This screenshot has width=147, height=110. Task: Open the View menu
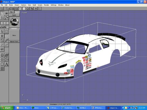click(29, 5)
